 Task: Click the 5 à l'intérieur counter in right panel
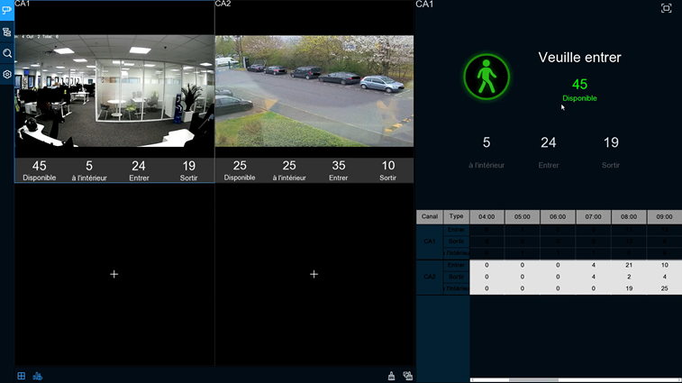(486, 152)
